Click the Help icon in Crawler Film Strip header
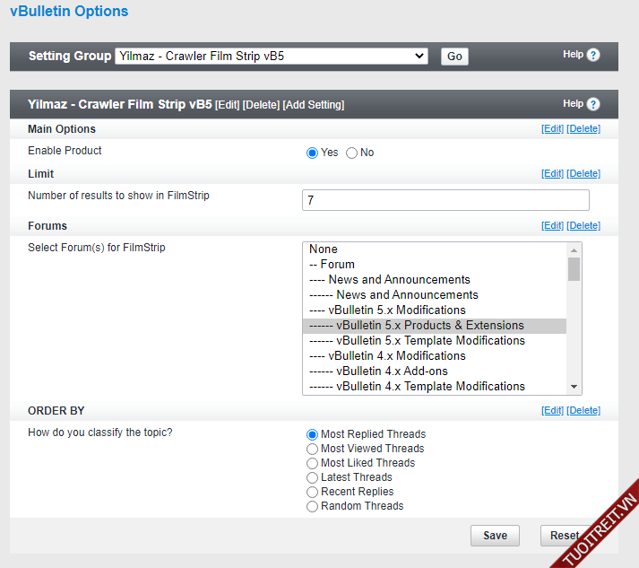Viewport: 639px width, 568px height. [593, 104]
